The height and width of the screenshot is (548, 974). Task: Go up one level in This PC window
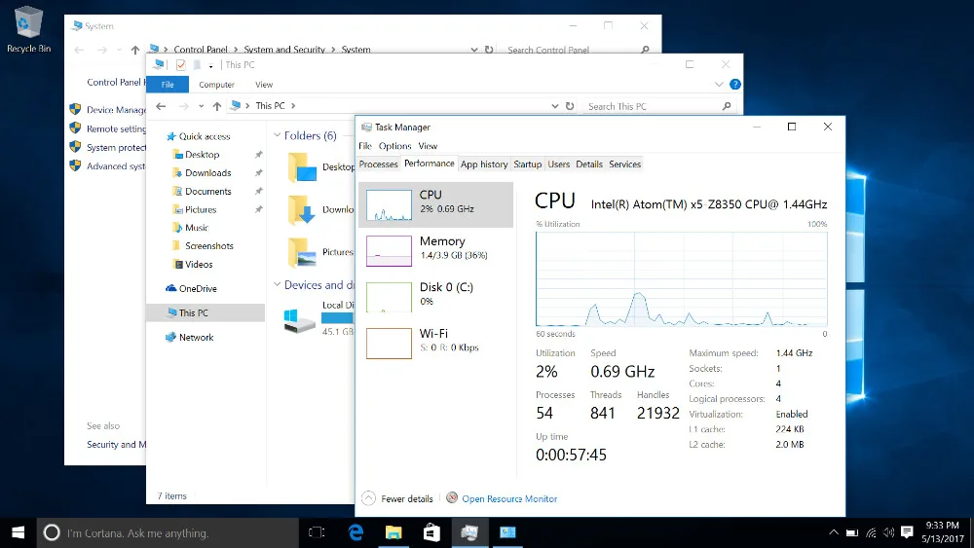pyautogui.click(x=217, y=106)
